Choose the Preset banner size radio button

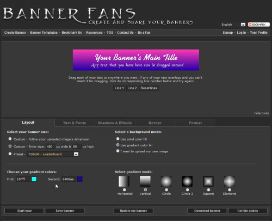(x=10, y=154)
